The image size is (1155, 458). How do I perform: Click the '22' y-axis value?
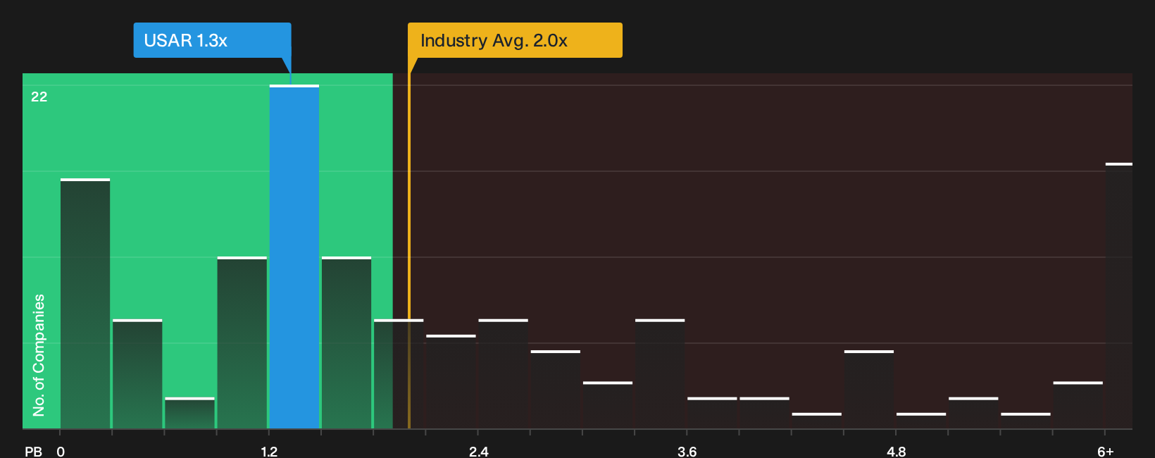(x=39, y=97)
